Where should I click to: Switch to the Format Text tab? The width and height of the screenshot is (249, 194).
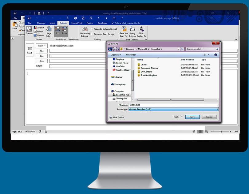click(77, 23)
